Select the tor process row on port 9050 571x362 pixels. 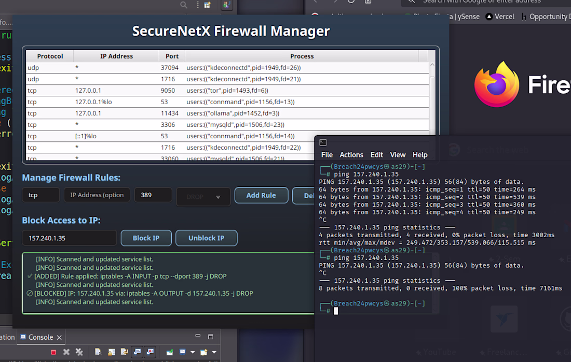[227, 91]
